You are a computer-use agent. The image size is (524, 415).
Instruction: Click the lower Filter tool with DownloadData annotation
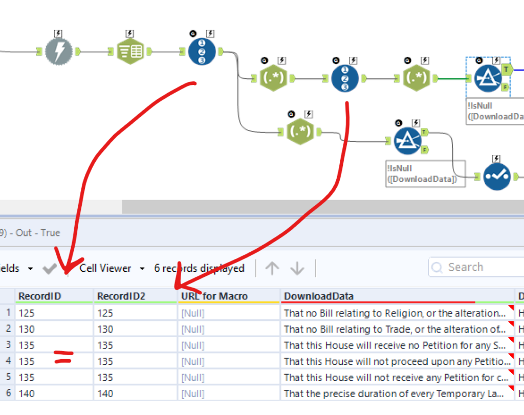(407, 141)
